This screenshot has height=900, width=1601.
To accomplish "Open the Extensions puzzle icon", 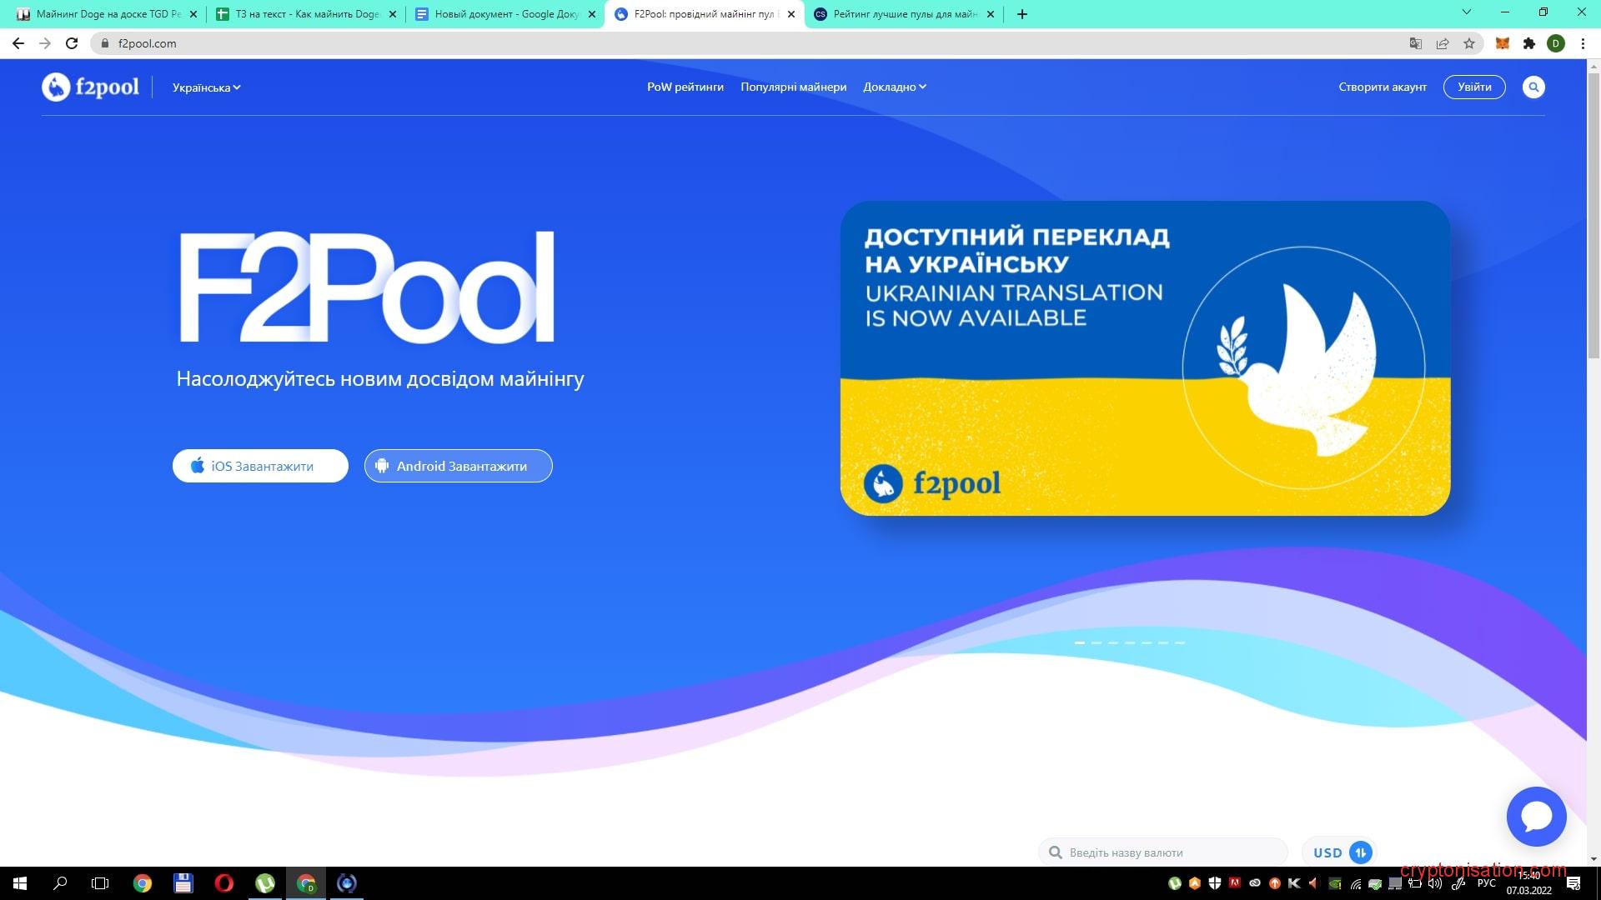I will click(x=1529, y=43).
